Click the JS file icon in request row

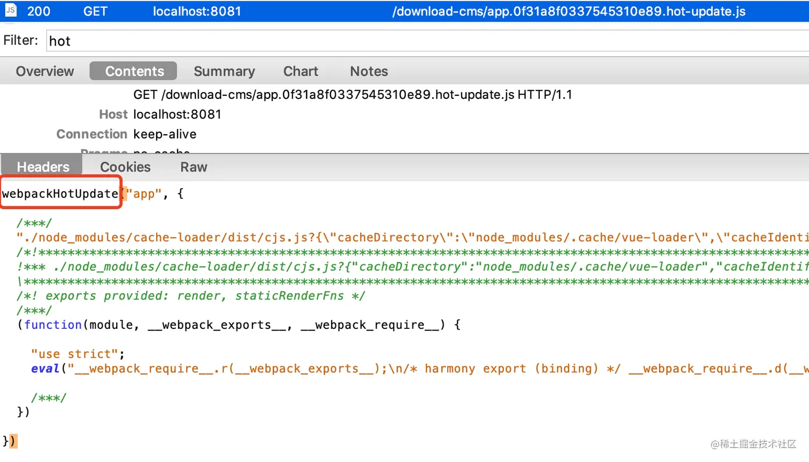tap(10, 10)
